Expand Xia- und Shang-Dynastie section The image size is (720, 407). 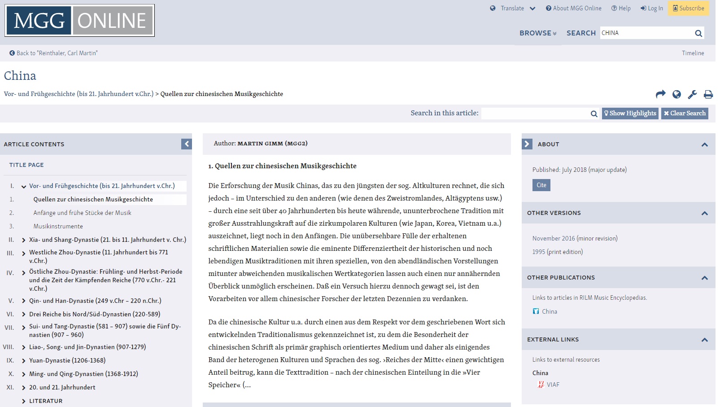coord(24,240)
